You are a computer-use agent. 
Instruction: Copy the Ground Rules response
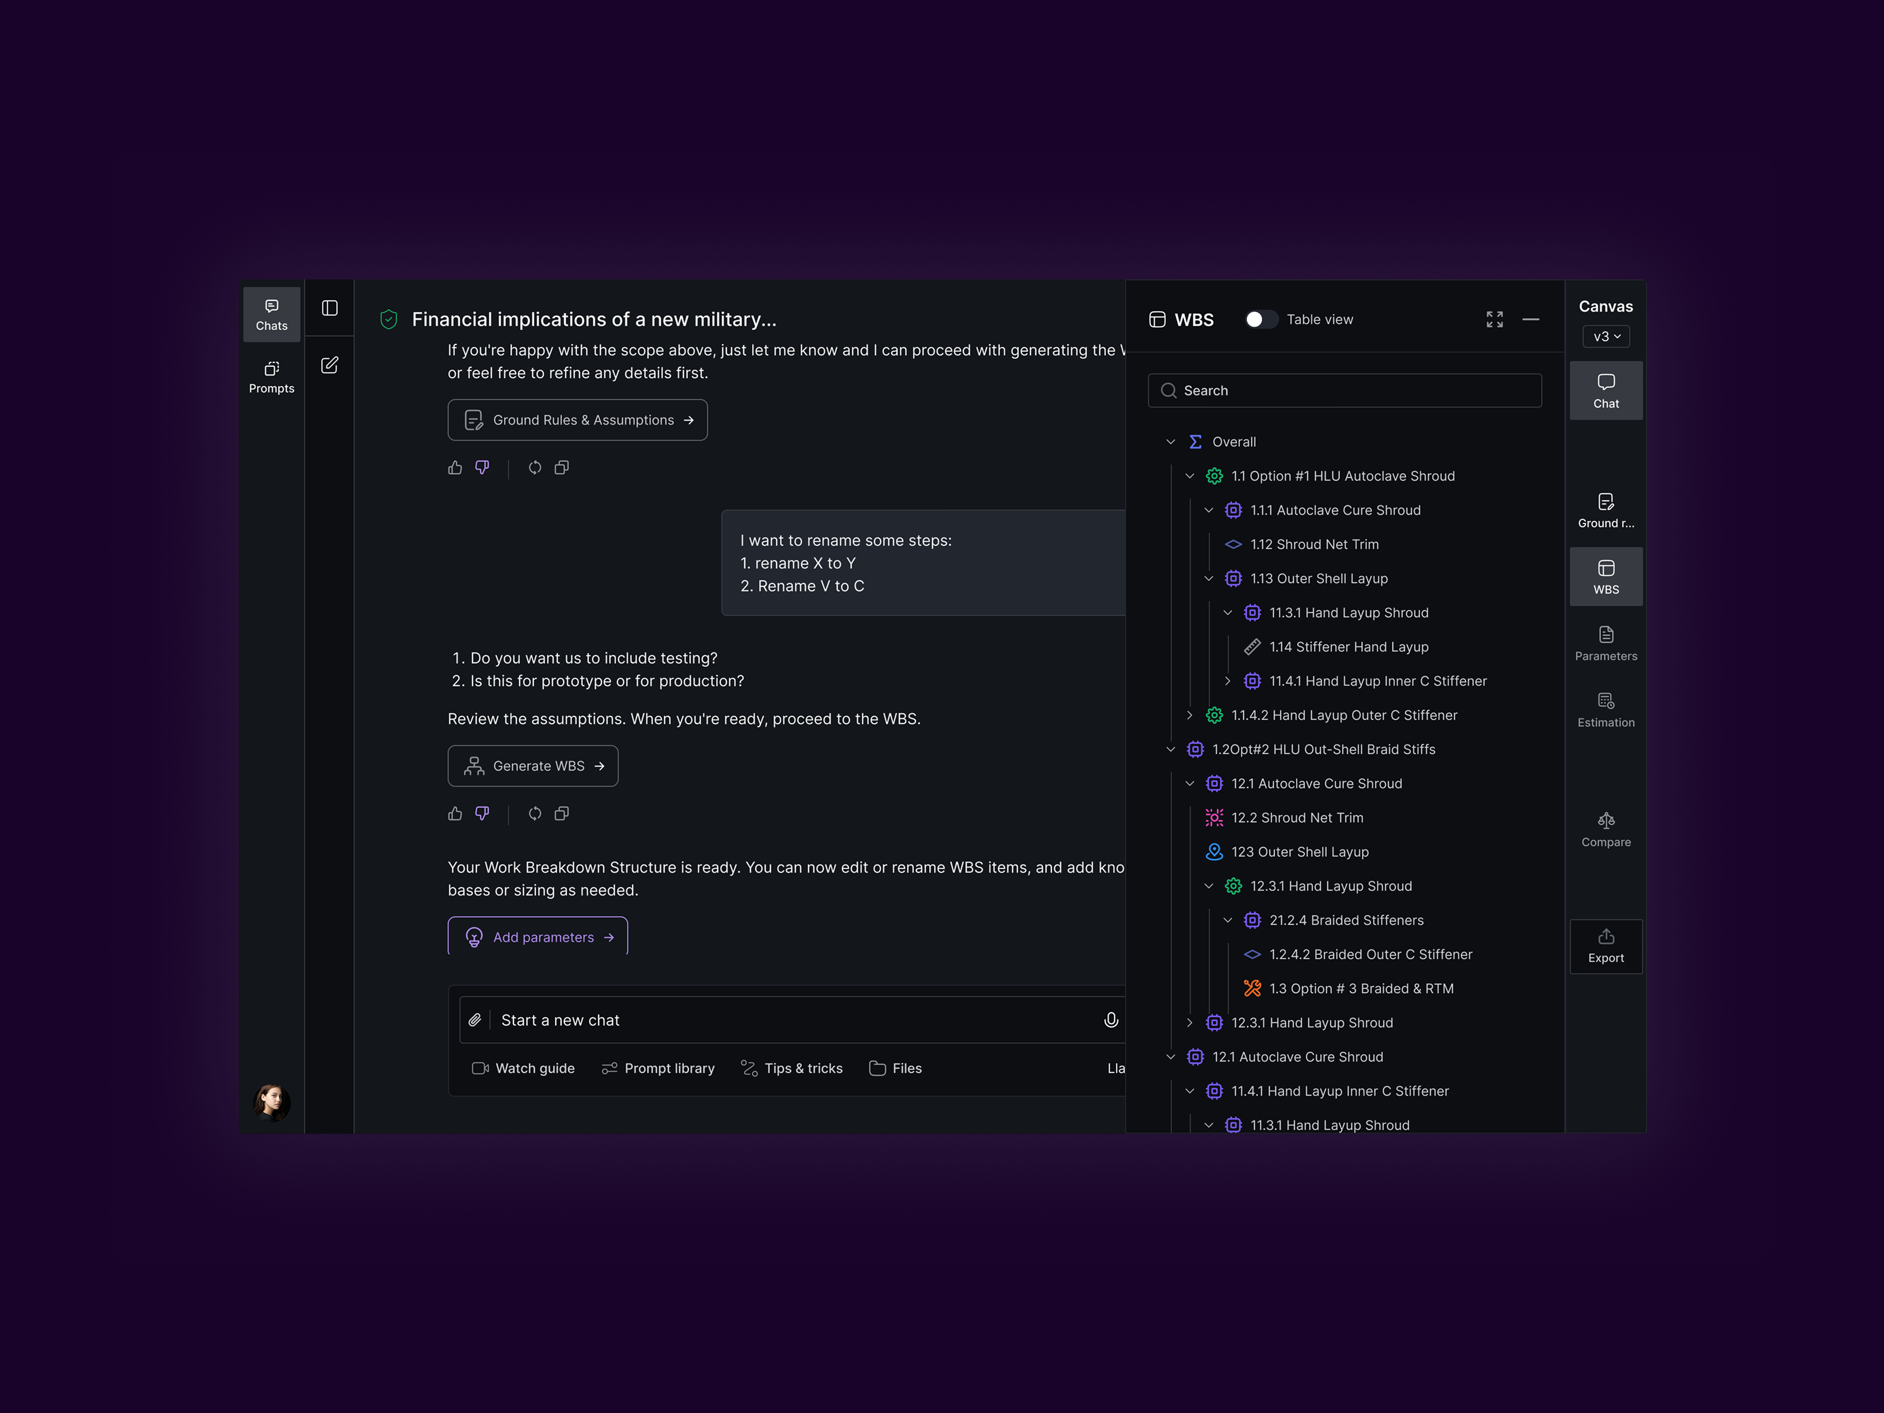[562, 467]
